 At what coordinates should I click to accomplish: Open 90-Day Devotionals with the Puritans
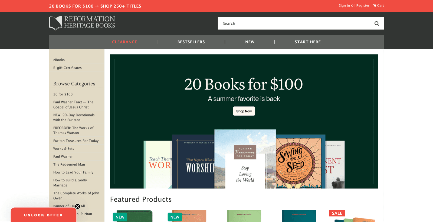[x=74, y=117]
